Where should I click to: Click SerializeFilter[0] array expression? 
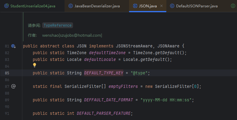click(x=177, y=86)
